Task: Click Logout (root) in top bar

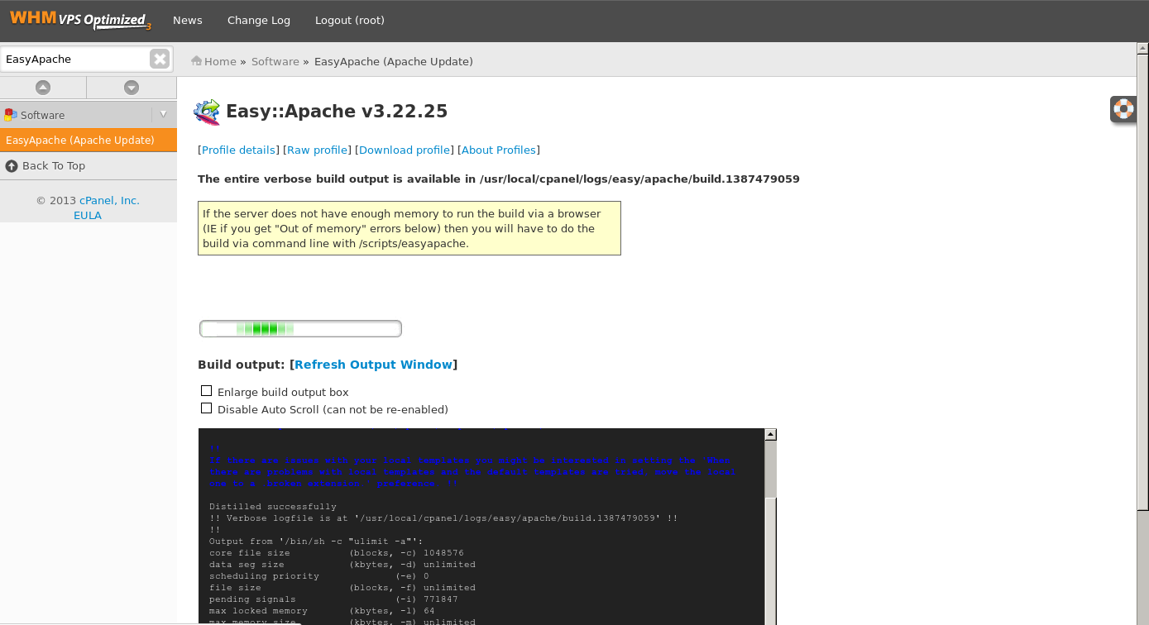Action: (x=349, y=21)
